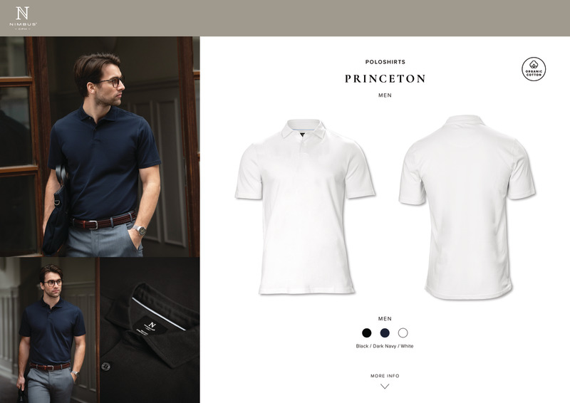570x403 pixels.
Task: Click the Organic Cotton badge icon
Action: [x=533, y=68]
